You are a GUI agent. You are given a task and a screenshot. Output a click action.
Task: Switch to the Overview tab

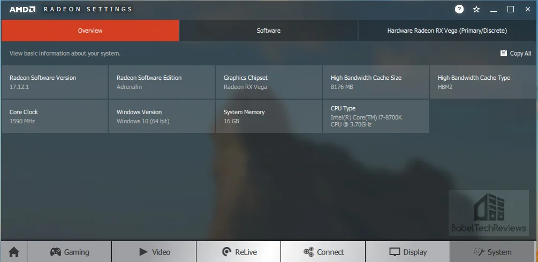(90, 31)
